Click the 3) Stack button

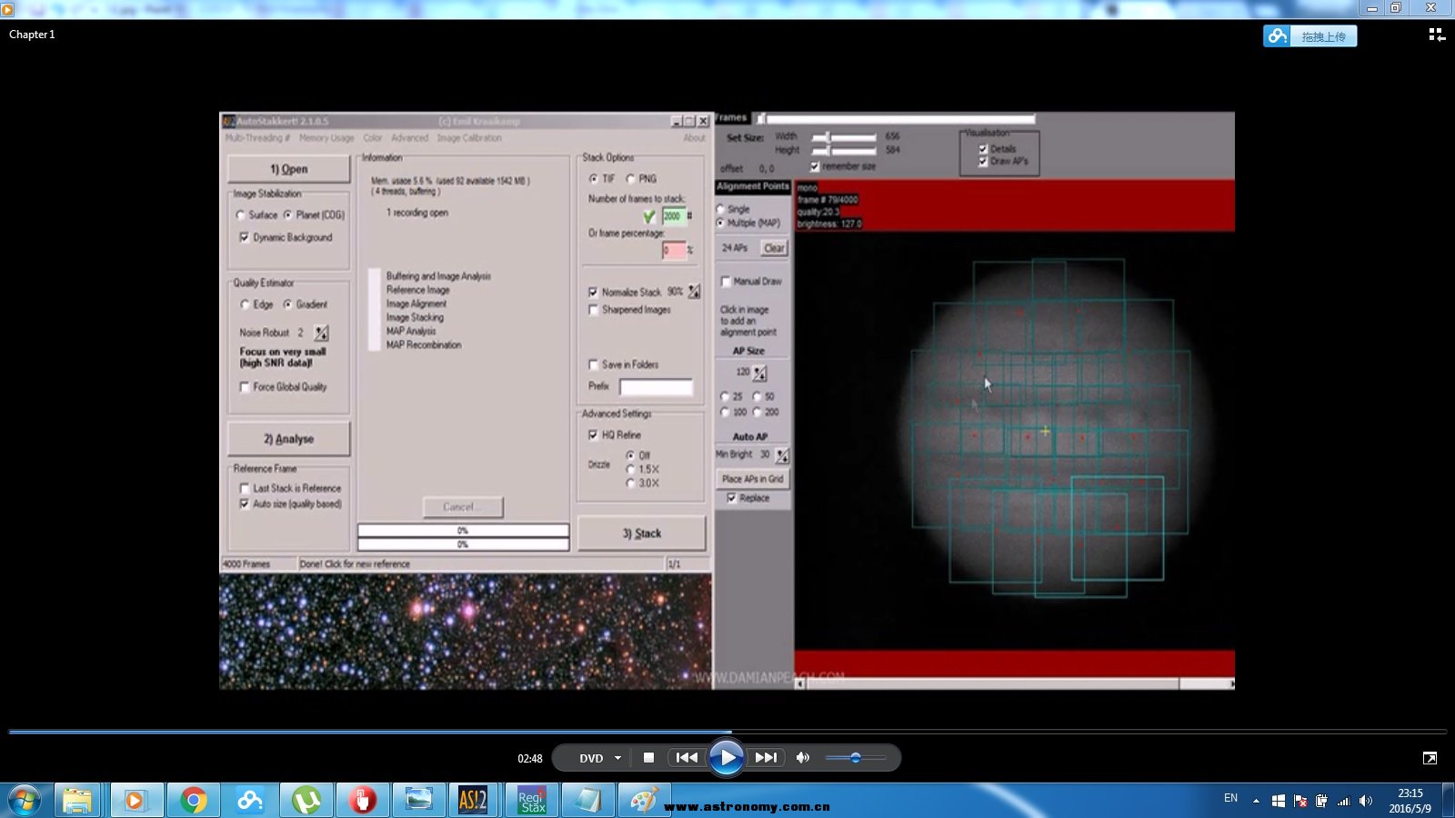point(642,534)
